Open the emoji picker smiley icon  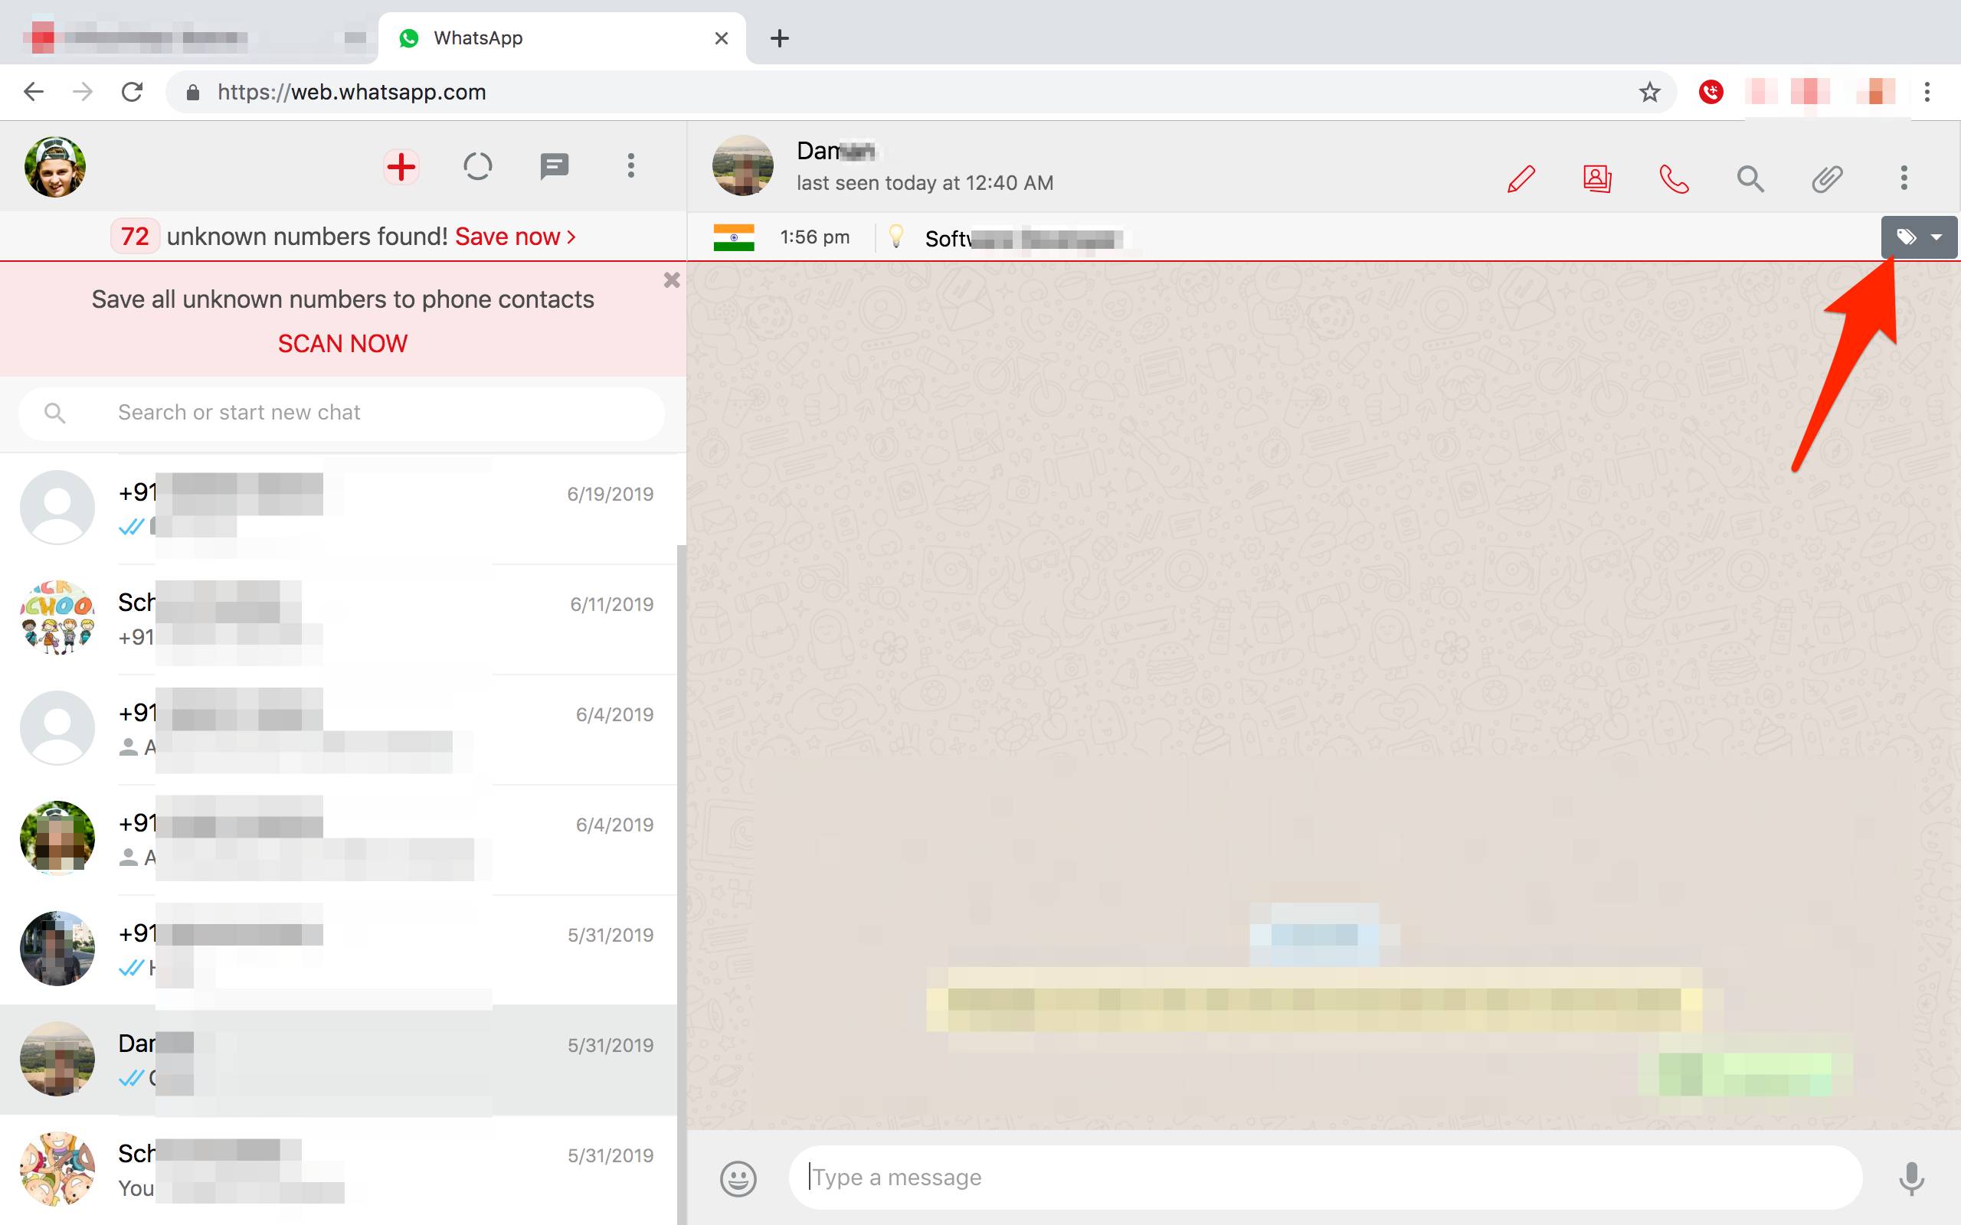738,1178
